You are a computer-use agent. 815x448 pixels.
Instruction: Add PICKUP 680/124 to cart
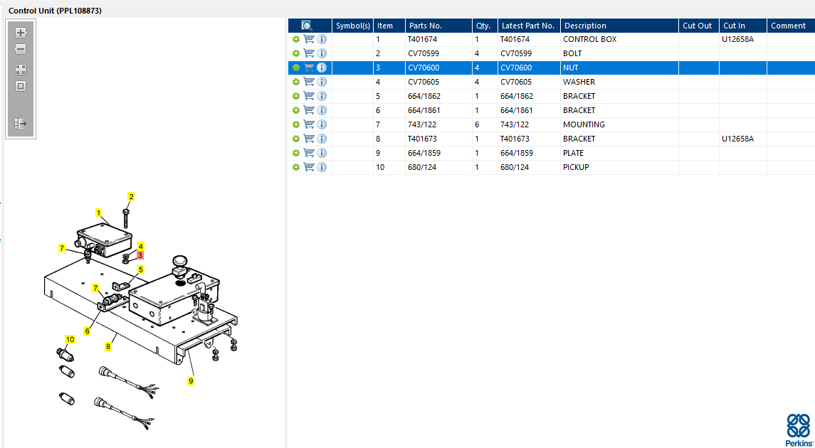[x=309, y=167]
